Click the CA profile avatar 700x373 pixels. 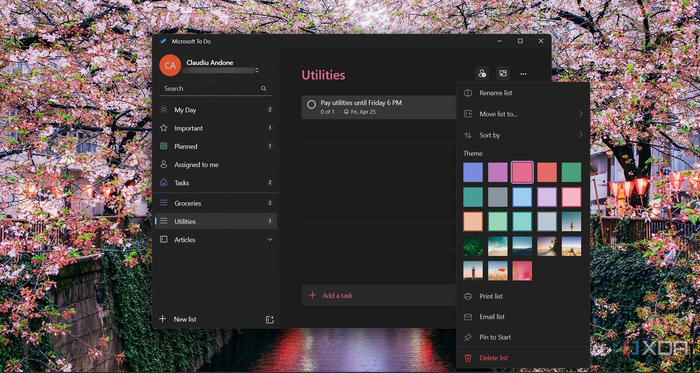[170, 65]
